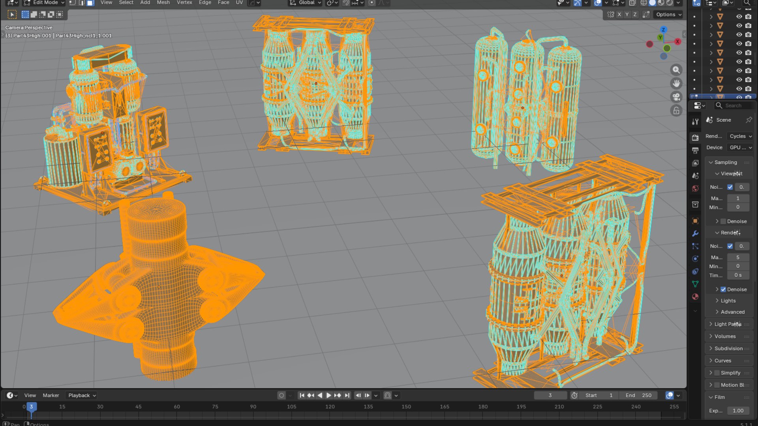
Task: Toggle viewport Noise Threshold checkbox
Action: click(730, 187)
